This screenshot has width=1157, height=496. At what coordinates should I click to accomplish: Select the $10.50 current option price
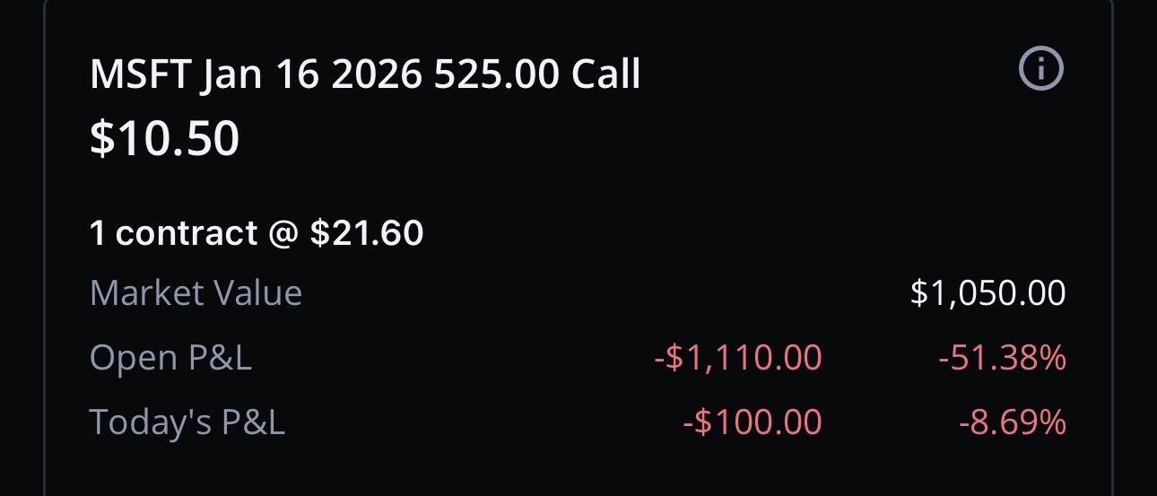click(165, 139)
